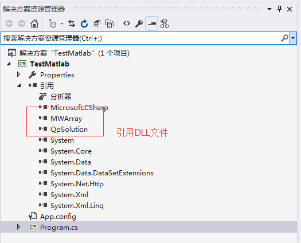Click the pin auto-hide icon

click(x=280, y=9)
